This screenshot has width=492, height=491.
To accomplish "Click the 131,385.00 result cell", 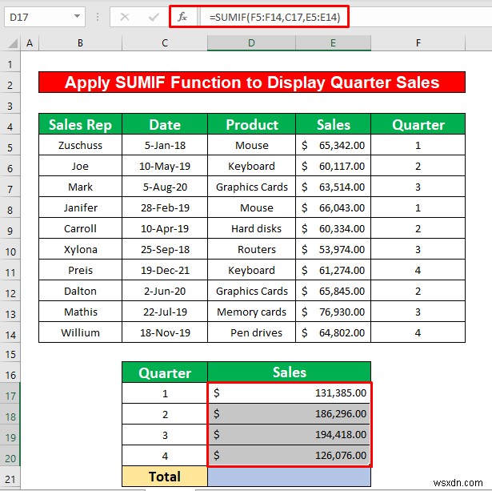I will coord(289,393).
